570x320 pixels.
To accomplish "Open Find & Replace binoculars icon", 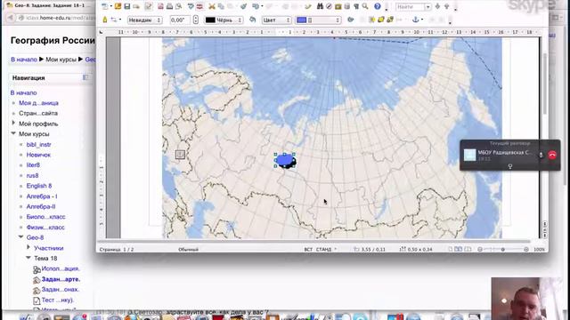I will tap(321, 6).
